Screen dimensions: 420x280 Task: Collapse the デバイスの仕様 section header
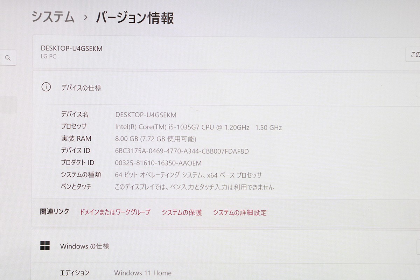tap(226, 87)
